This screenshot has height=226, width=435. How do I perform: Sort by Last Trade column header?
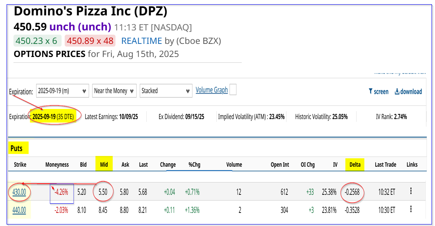click(386, 164)
